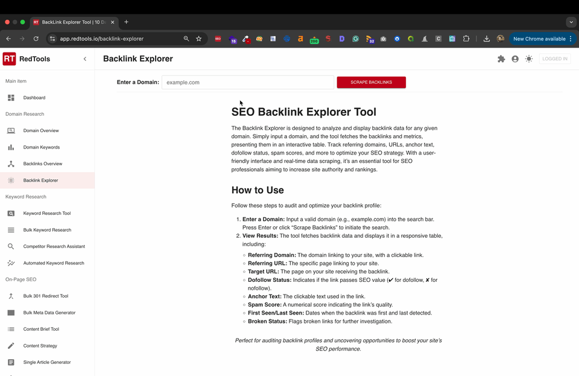Screen dimensions: 579x376
Task: Click the 'Backlink Explorer' page title
Action: [x=138, y=59]
